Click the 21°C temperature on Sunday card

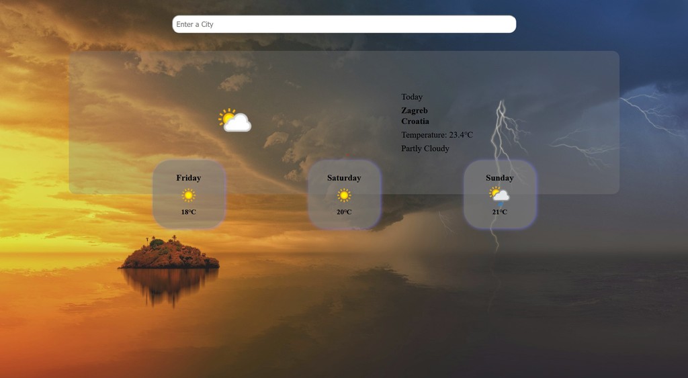coord(499,212)
